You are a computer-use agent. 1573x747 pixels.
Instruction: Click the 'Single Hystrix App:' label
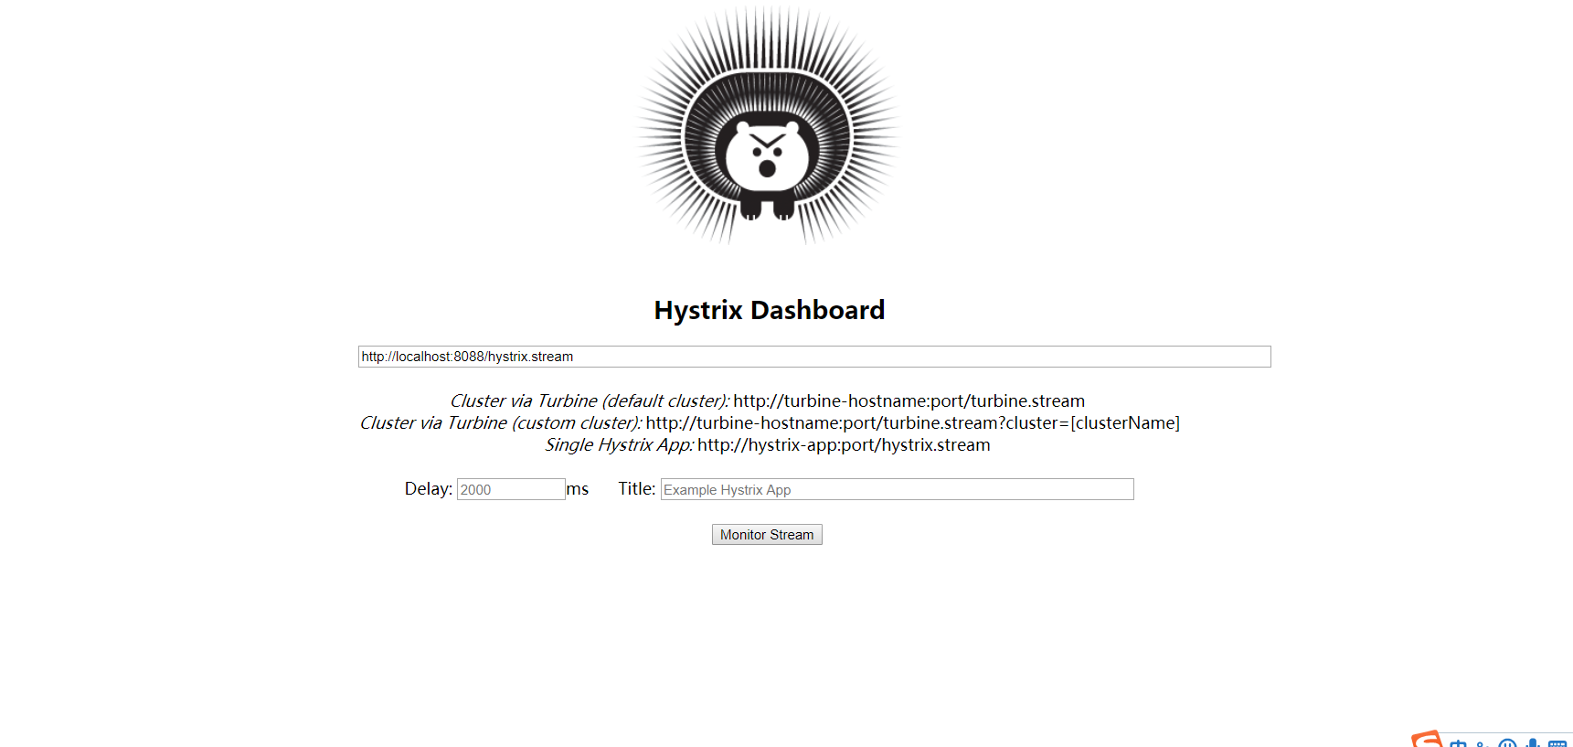[619, 444]
